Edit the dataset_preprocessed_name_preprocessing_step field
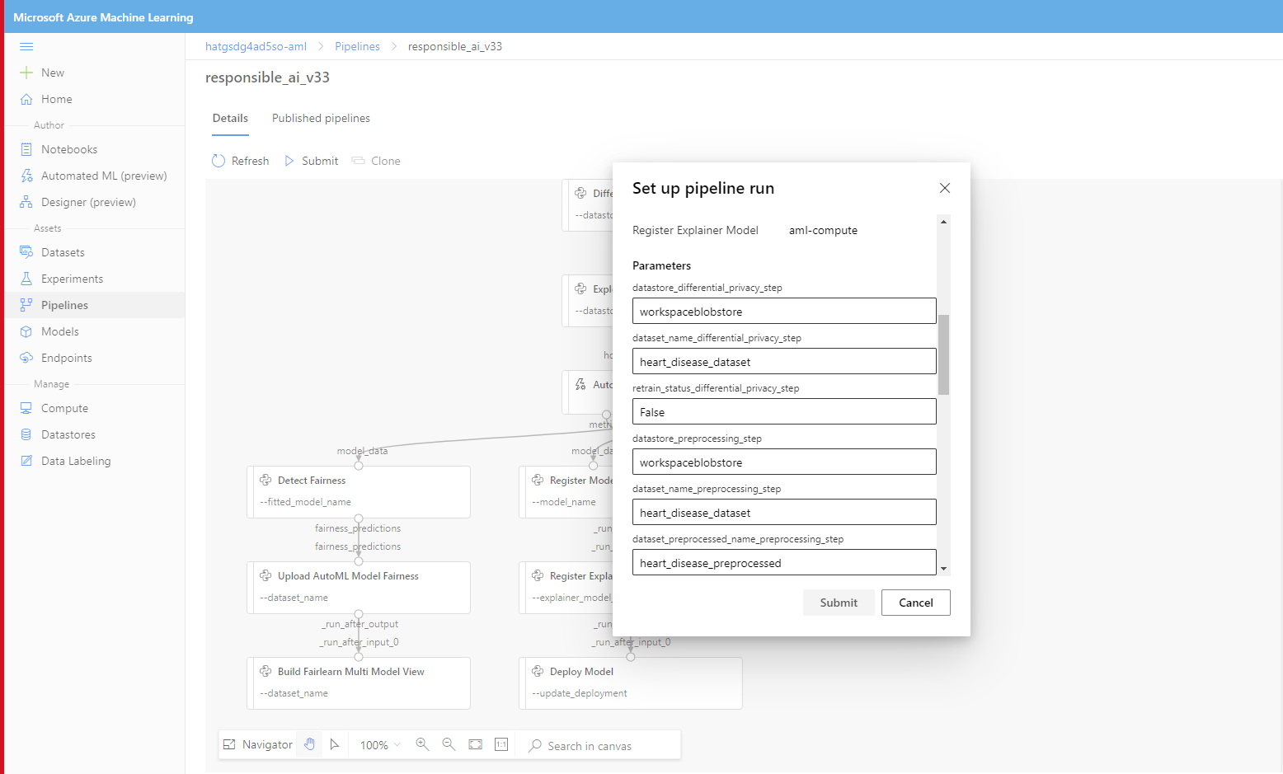1283x774 pixels. 784,562
